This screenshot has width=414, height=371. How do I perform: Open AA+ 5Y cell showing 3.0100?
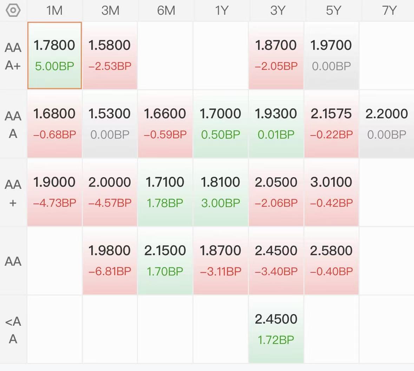[331, 192]
